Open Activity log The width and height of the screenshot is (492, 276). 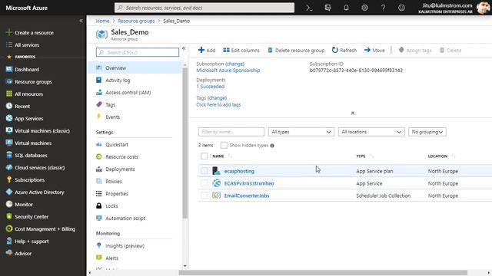pos(118,80)
